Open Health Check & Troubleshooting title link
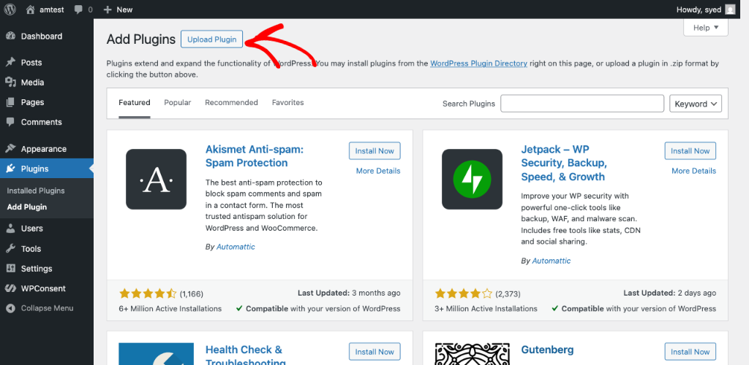 click(246, 356)
